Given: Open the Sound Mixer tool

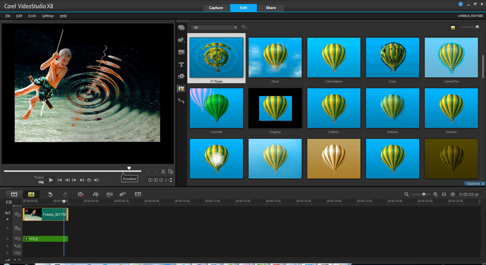Looking at the screenshot, I should click(96, 194).
